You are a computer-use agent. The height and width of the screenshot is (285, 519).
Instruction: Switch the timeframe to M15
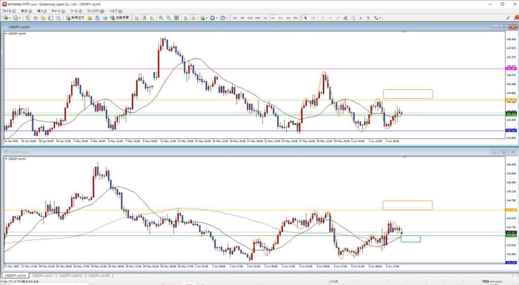pos(250,18)
